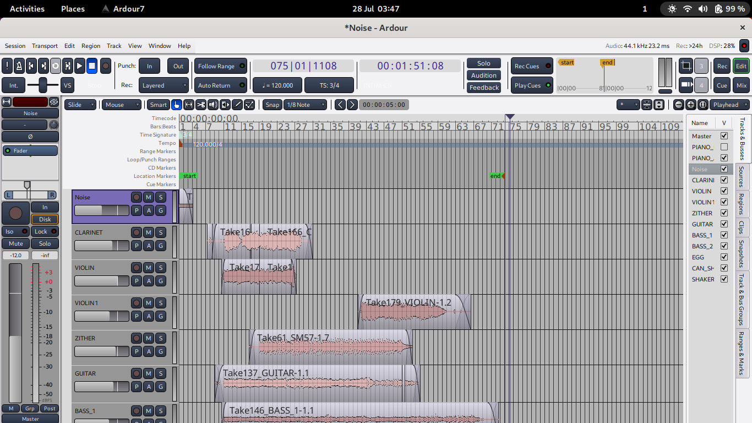Toggle Auto Return option
This screenshot has width=752, height=423.
point(220,85)
